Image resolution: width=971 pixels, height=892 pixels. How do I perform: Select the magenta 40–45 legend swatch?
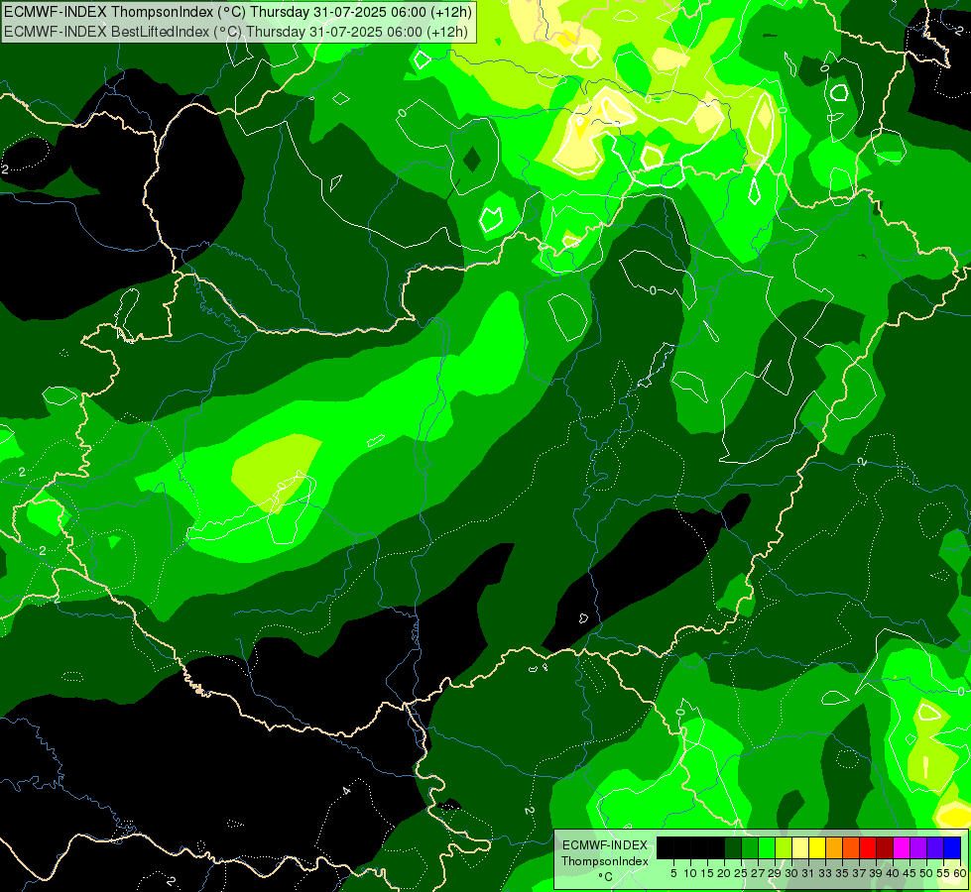coord(902,847)
